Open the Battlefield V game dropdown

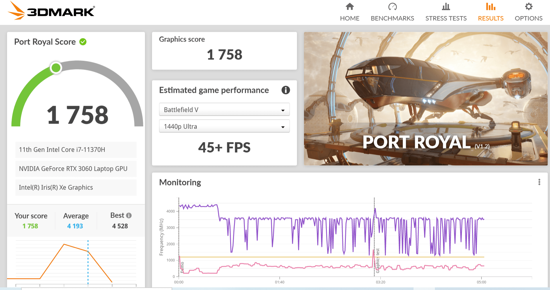(224, 110)
